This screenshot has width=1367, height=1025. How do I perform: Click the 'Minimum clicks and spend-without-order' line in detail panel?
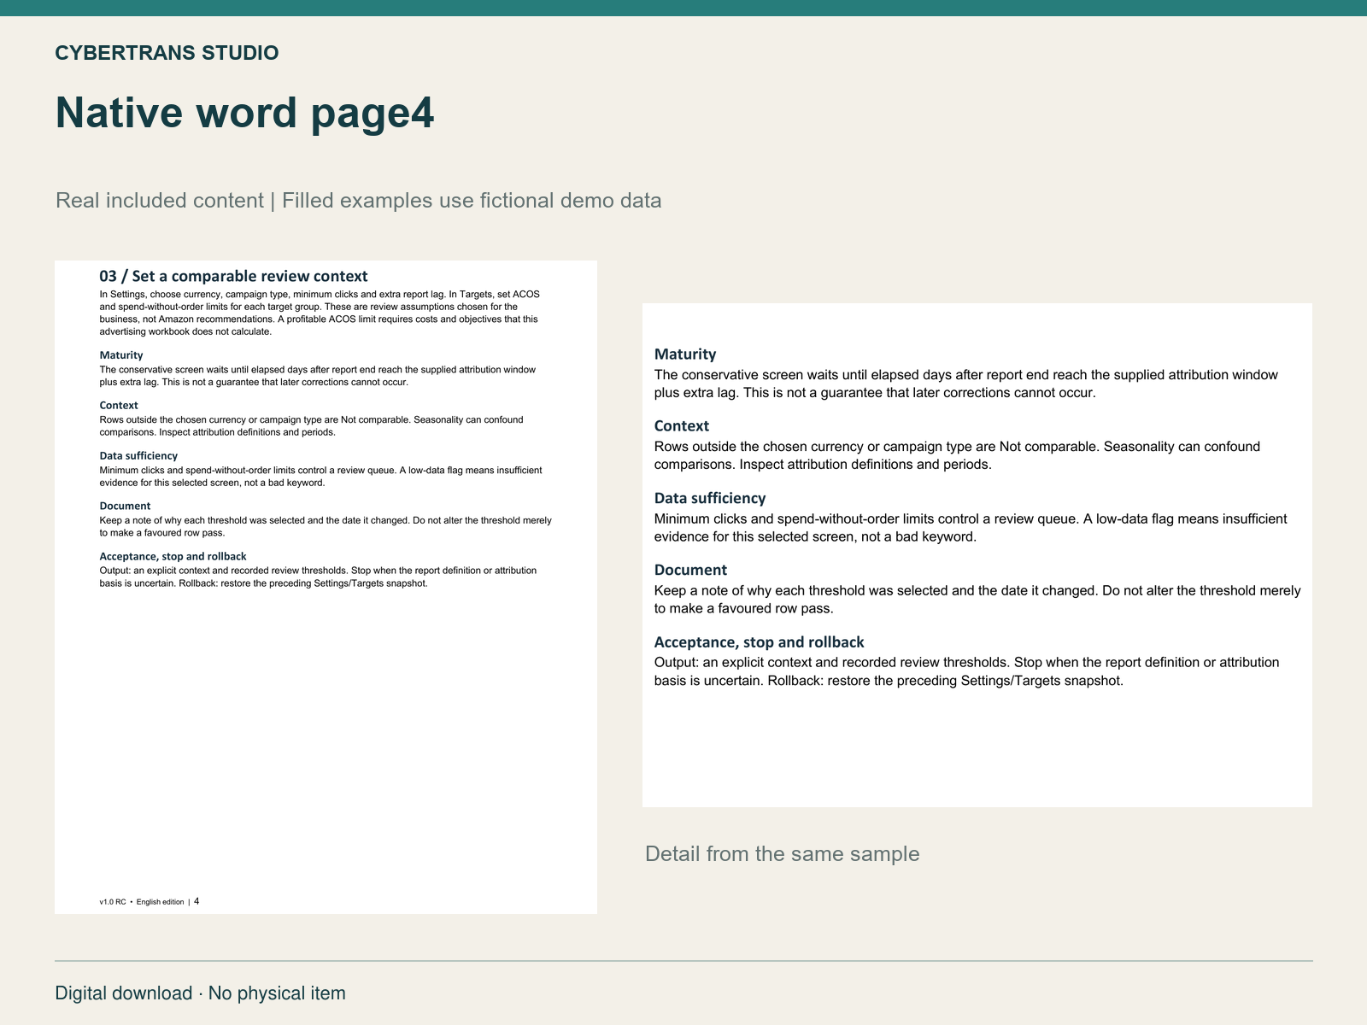971,519
